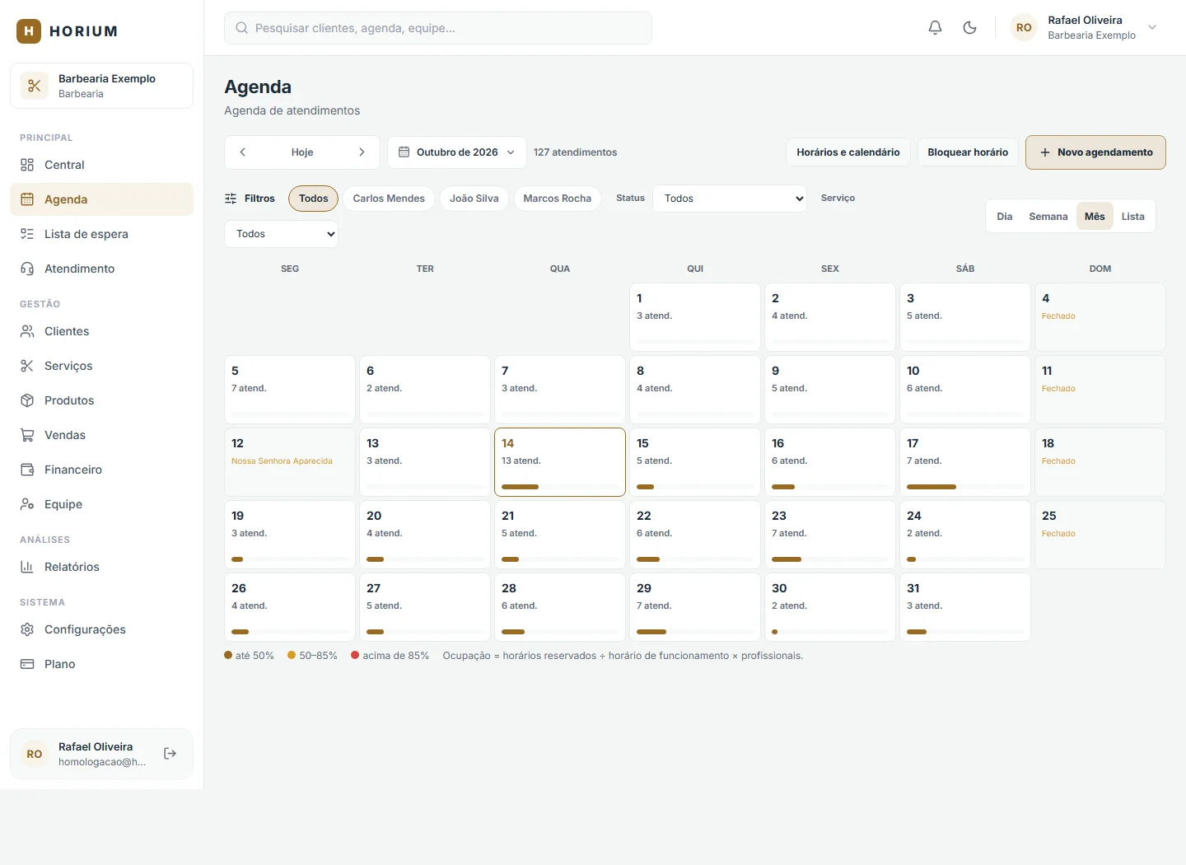
Task: Switch to Semana view tab
Action: coord(1048,217)
